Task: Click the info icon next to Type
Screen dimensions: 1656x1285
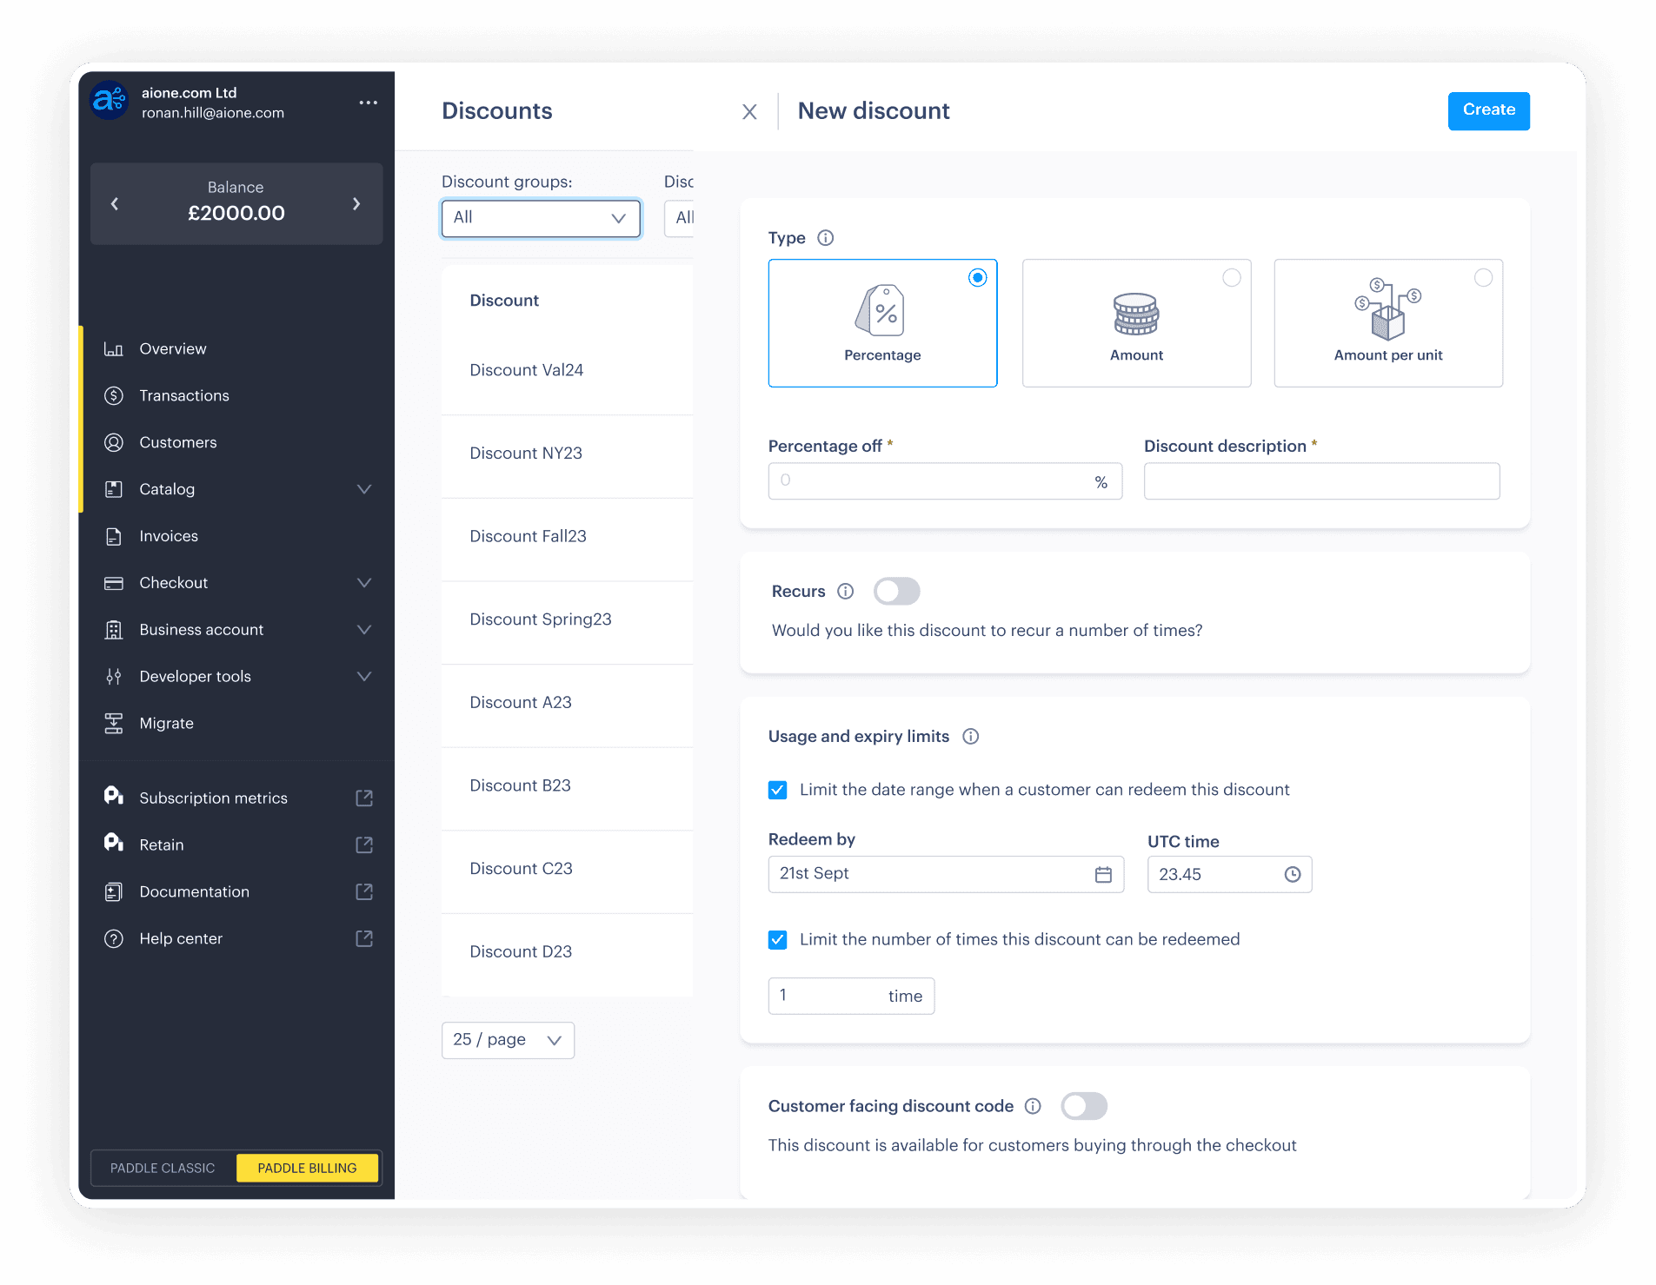Action: click(826, 238)
